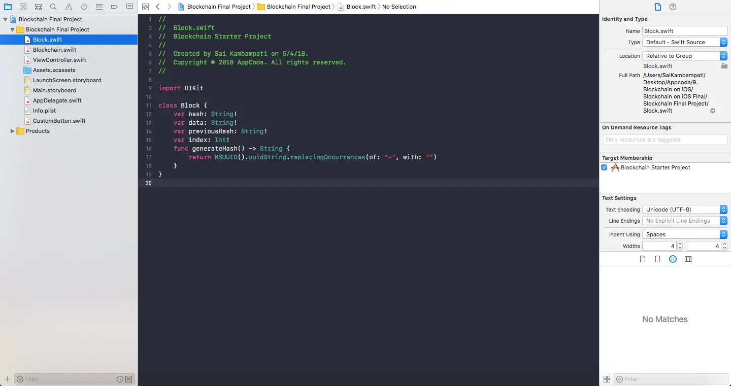Increase the tab width stepper
The width and height of the screenshot is (731, 386).
pos(680,244)
